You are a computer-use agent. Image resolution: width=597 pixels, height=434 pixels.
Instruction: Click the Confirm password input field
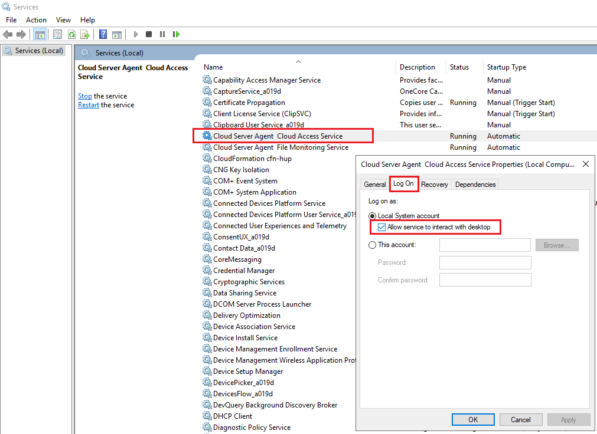[485, 280]
